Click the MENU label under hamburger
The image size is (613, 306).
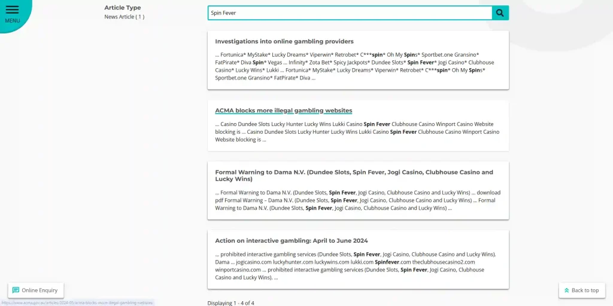(x=12, y=21)
